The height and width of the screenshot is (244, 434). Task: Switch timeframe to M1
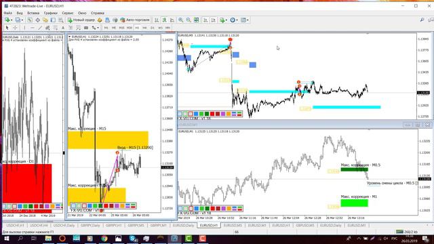(106, 28)
